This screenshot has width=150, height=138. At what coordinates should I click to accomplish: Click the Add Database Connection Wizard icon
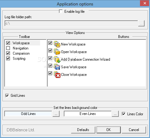pos(57,59)
